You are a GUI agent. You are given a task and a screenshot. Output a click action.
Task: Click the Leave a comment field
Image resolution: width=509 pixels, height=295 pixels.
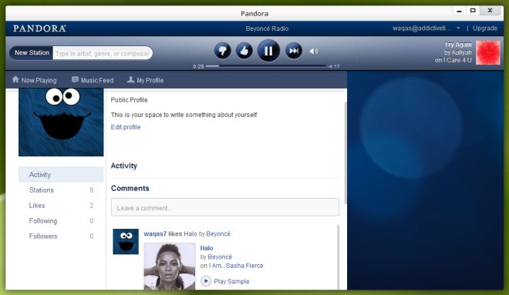point(225,207)
